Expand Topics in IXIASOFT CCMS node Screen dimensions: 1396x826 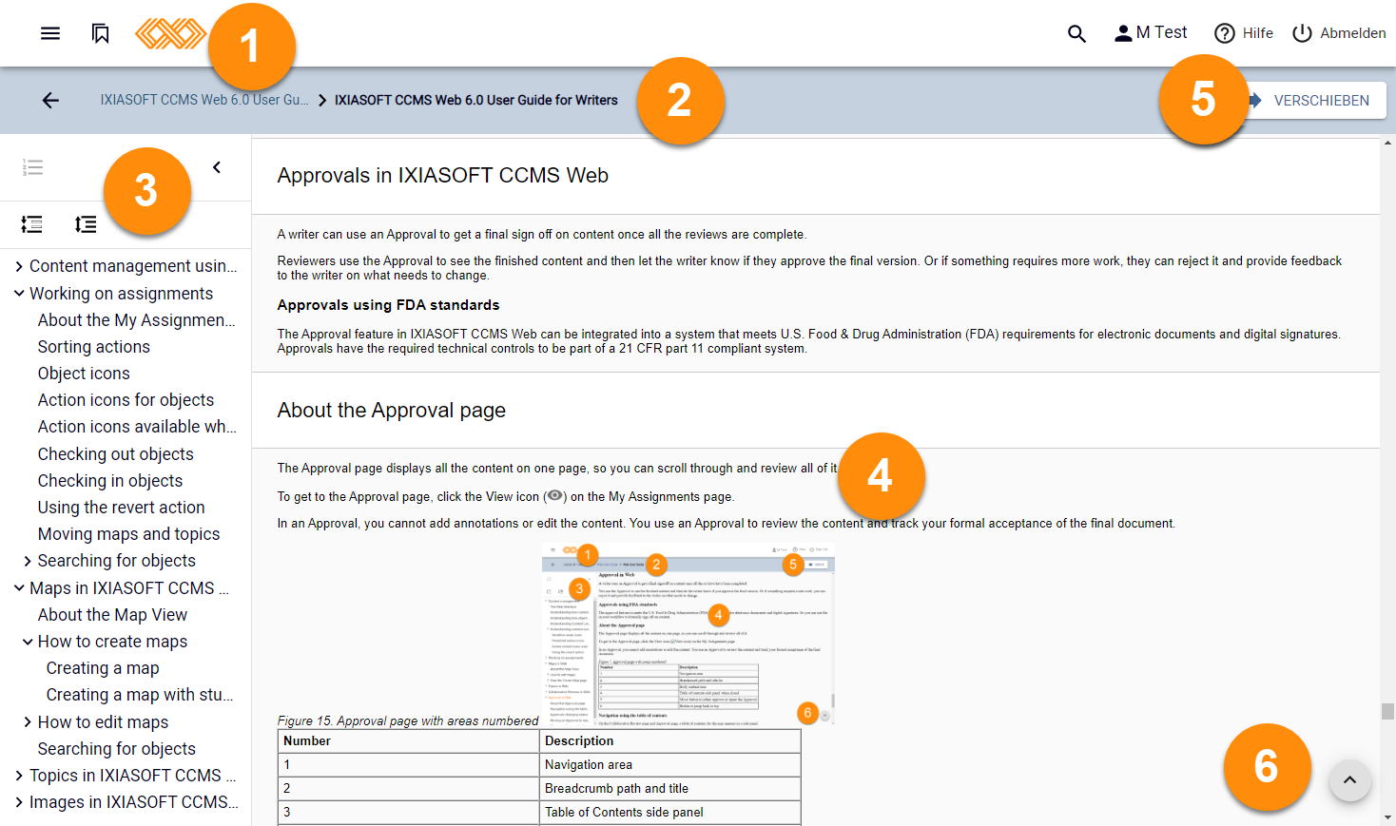(19, 776)
